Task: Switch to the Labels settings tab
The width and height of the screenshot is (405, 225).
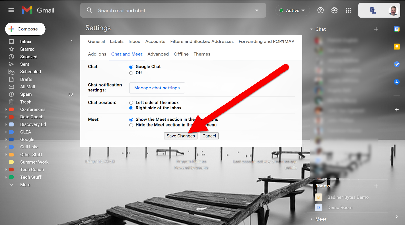Action: pos(117,42)
